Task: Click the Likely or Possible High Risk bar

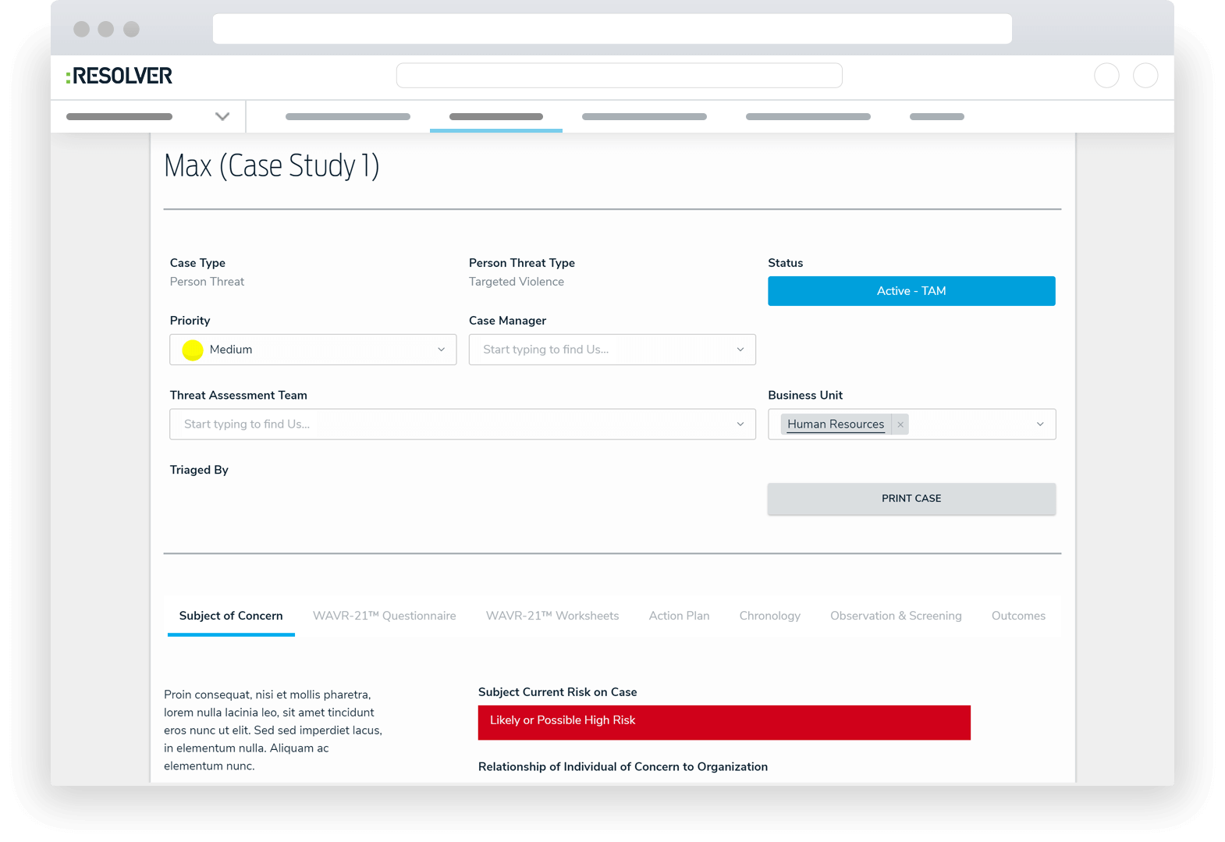Action: 723,722
